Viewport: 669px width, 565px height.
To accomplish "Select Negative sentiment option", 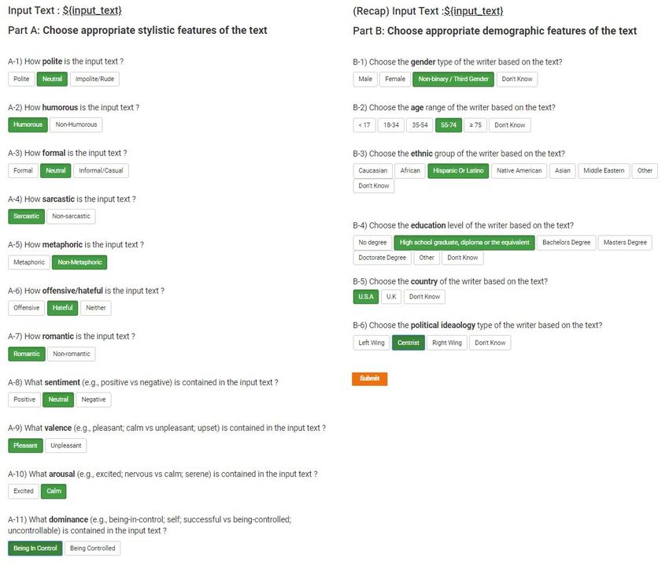I will (x=94, y=400).
